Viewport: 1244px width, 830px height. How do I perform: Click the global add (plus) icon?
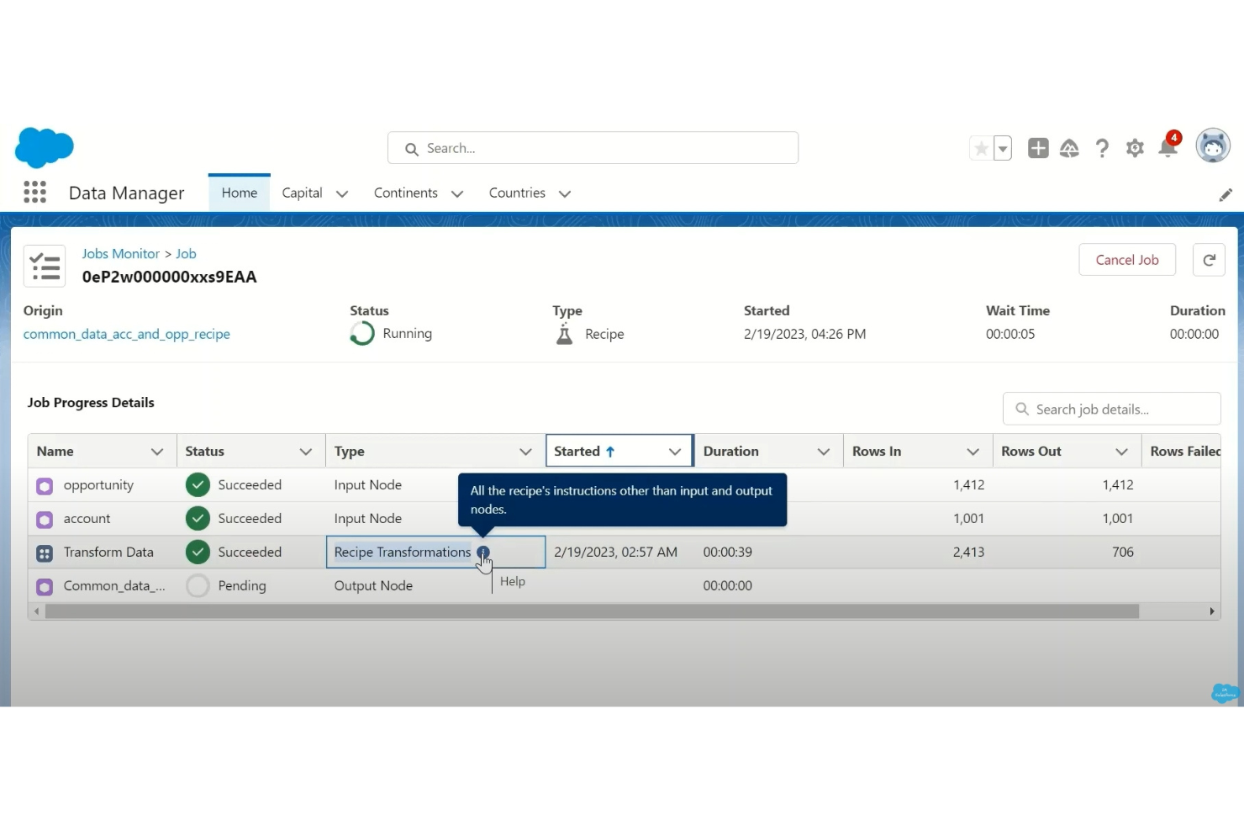click(x=1038, y=147)
